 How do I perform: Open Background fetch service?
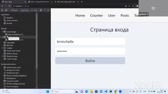(x=13, y=70)
